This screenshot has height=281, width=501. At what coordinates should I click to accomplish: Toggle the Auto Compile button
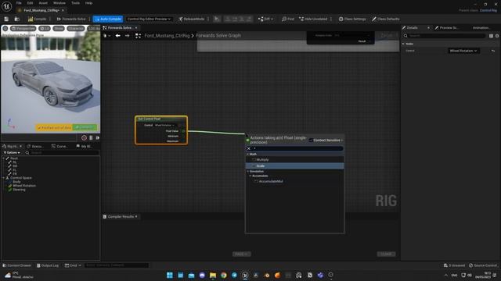click(108, 19)
